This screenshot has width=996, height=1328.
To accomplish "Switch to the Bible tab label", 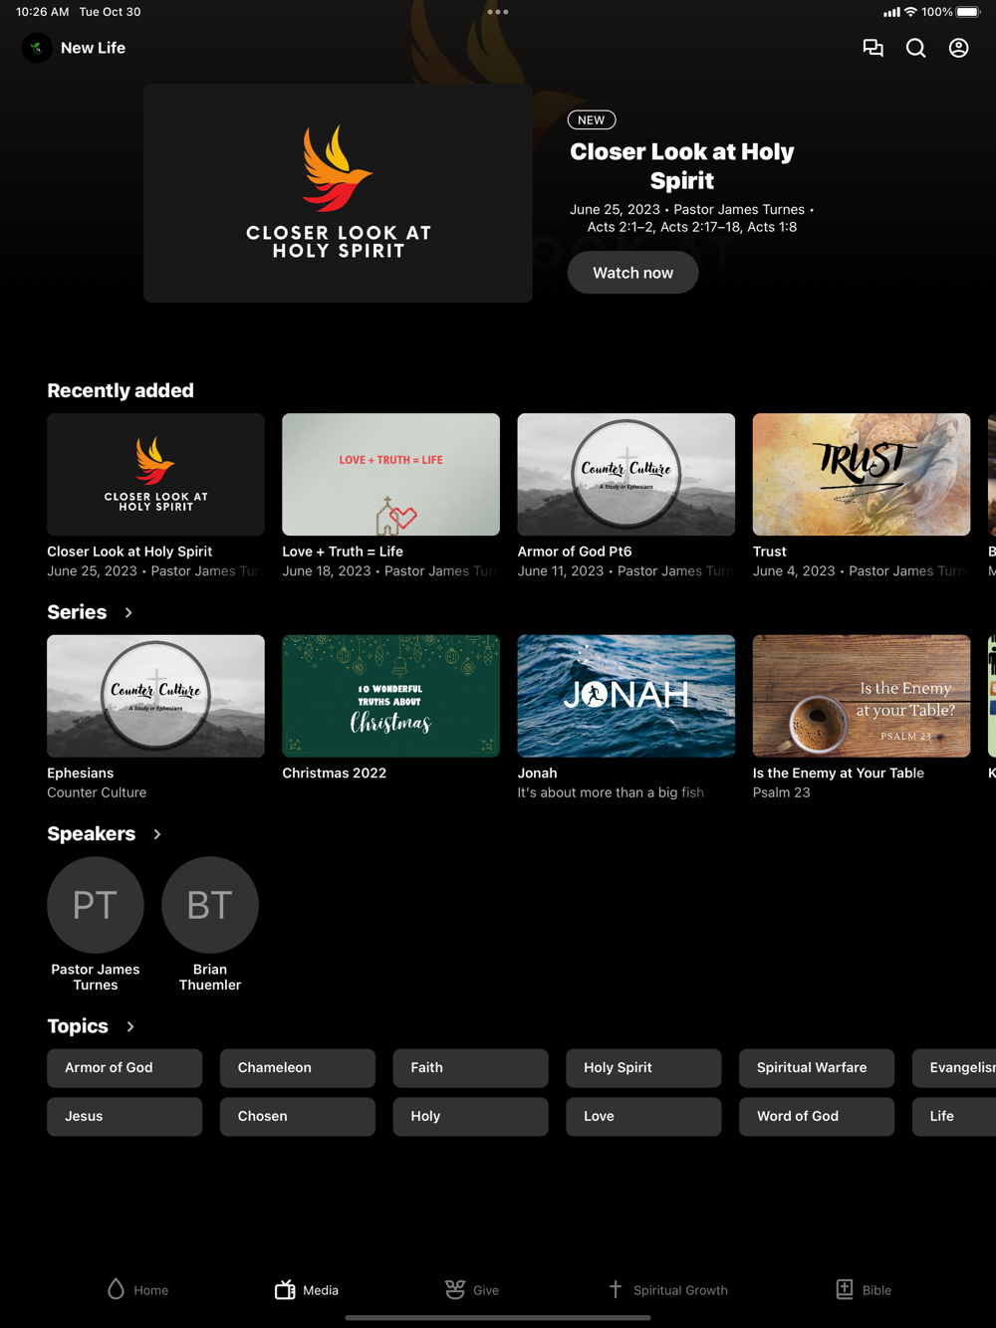I will (x=876, y=1290).
